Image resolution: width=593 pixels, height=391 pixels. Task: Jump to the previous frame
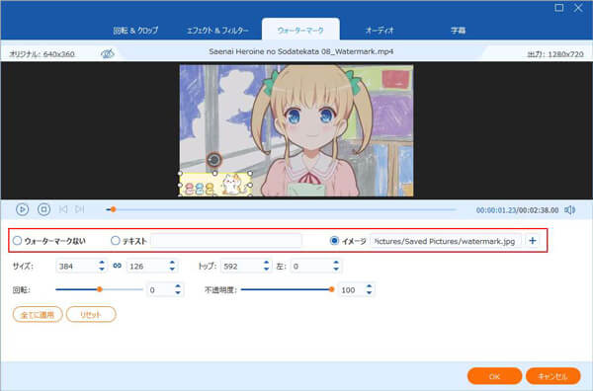pos(63,209)
